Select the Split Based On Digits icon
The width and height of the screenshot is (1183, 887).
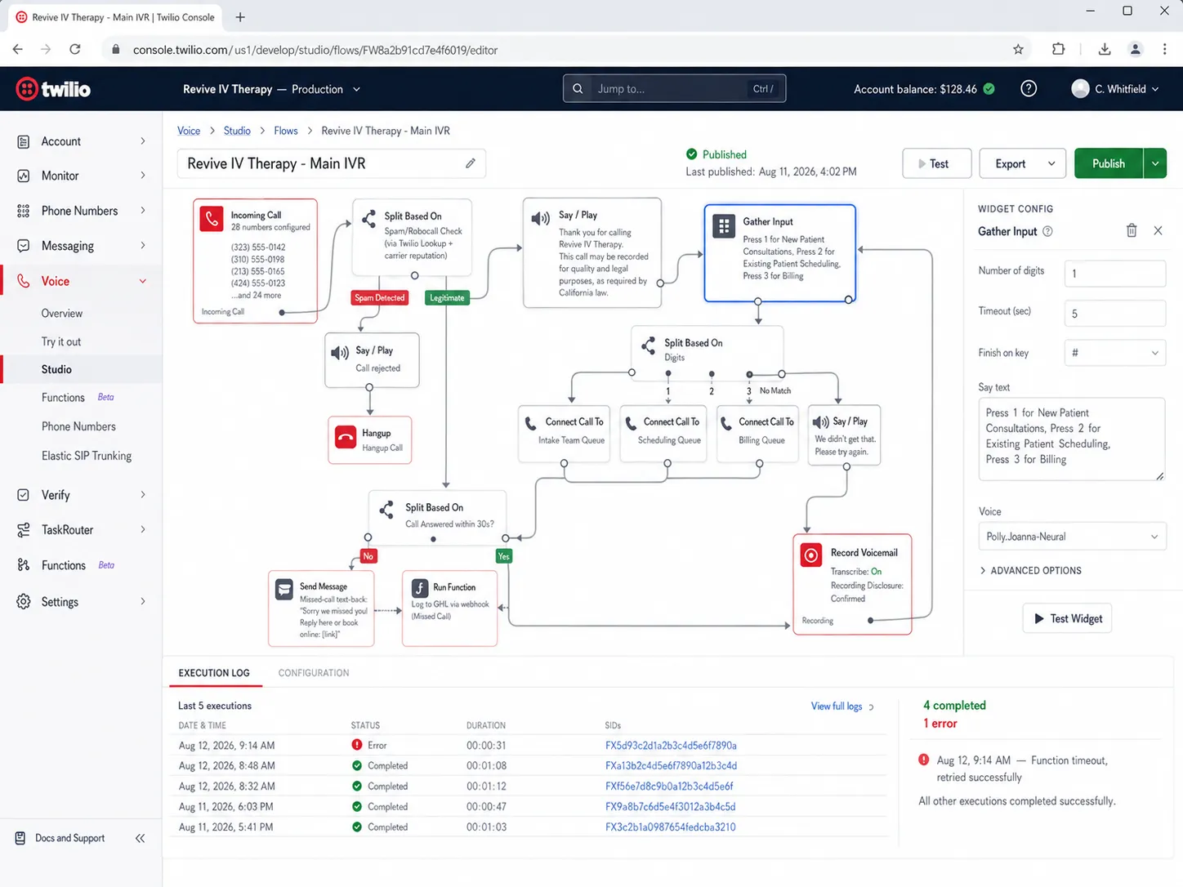click(x=648, y=345)
